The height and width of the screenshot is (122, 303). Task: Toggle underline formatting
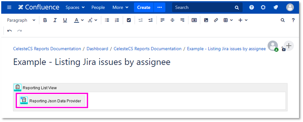pos(65,20)
